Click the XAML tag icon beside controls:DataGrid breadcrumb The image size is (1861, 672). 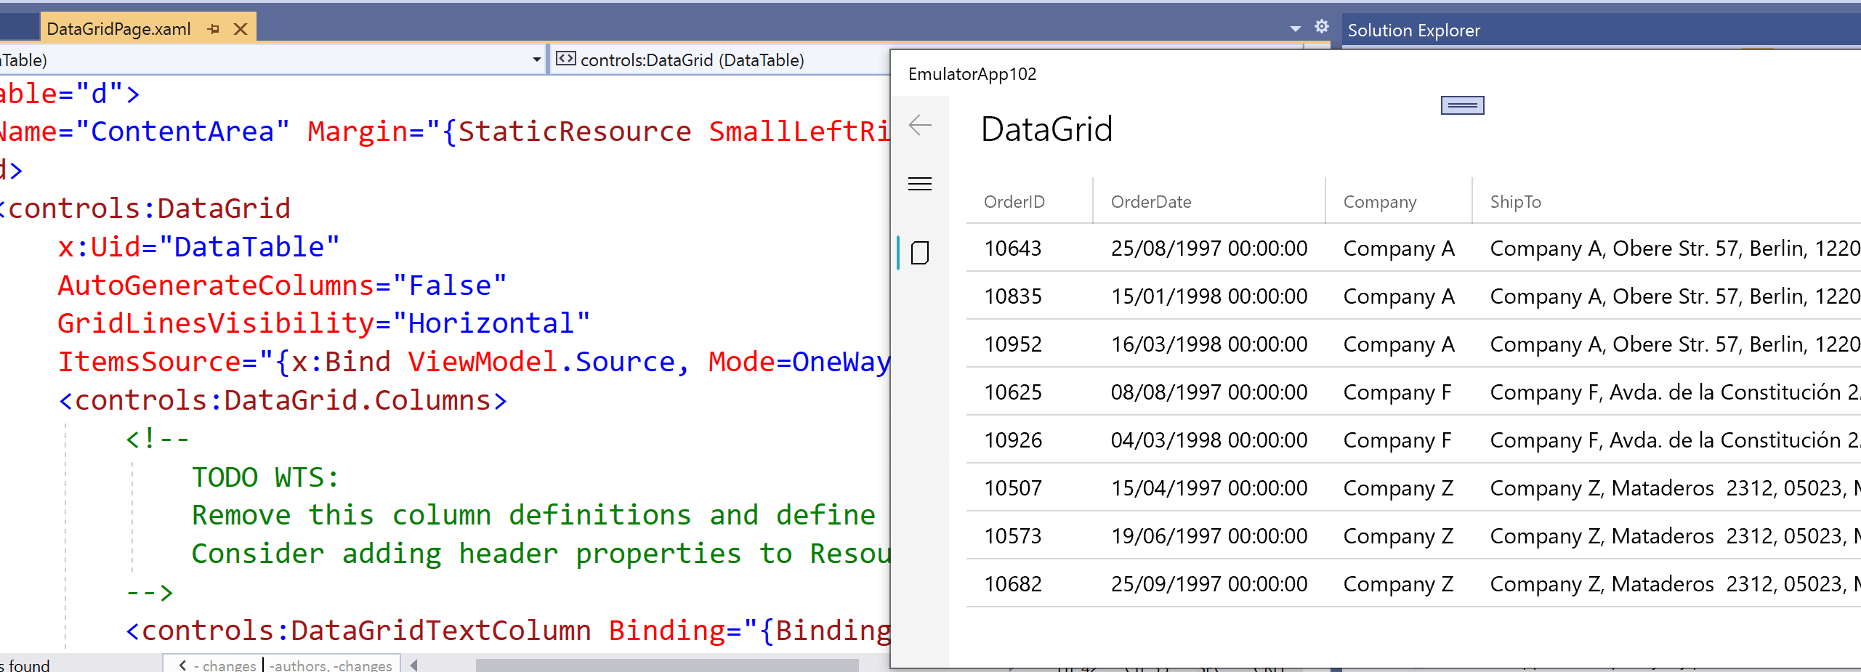tap(566, 60)
